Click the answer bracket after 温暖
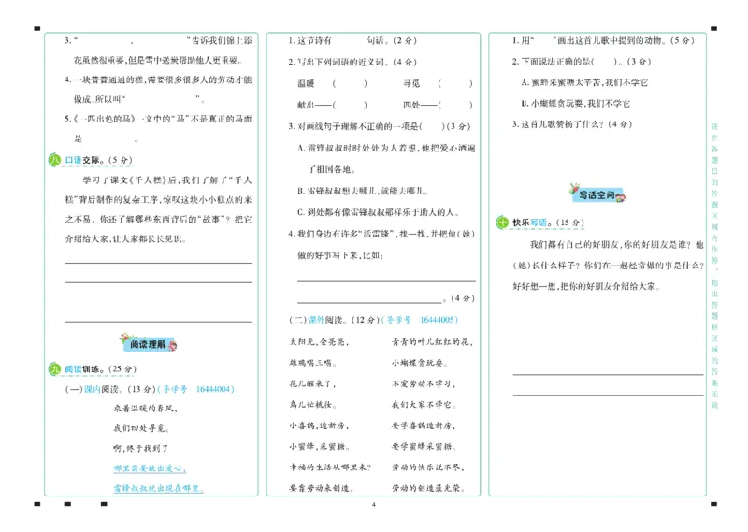The height and width of the screenshot is (532, 748). [x=350, y=83]
